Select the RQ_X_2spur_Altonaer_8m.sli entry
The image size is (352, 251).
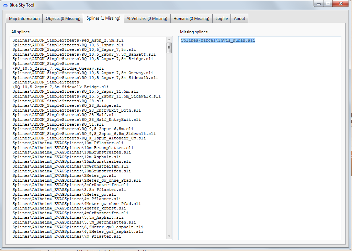point(79,138)
